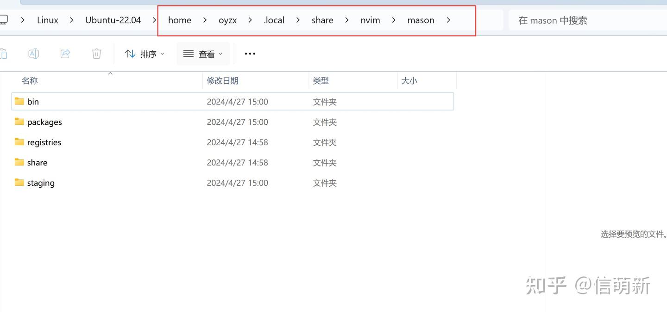This screenshot has height=312, width=667.
Task: Open the .local folder via breadcrumb
Action: pyautogui.click(x=274, y=20)
